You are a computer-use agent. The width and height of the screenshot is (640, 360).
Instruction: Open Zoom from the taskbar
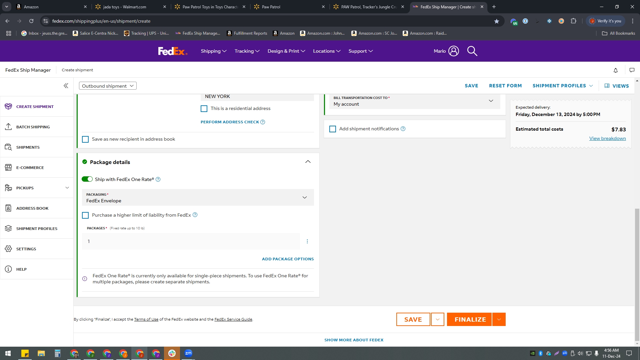188,353
